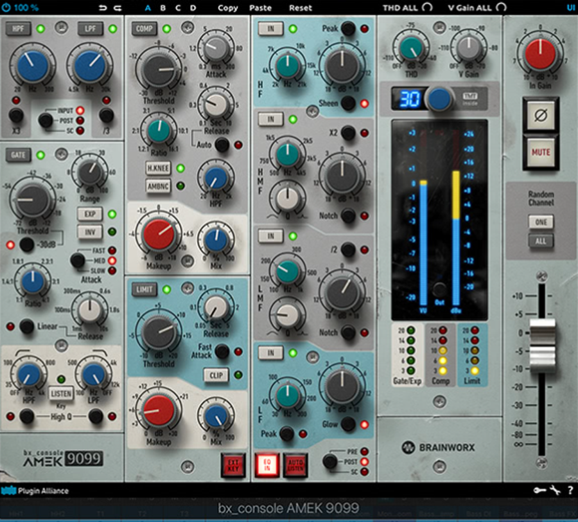This screenshot has height=522, width=578.
Task: Click the compressor Mix knob
Action: [x=216, y=241]
